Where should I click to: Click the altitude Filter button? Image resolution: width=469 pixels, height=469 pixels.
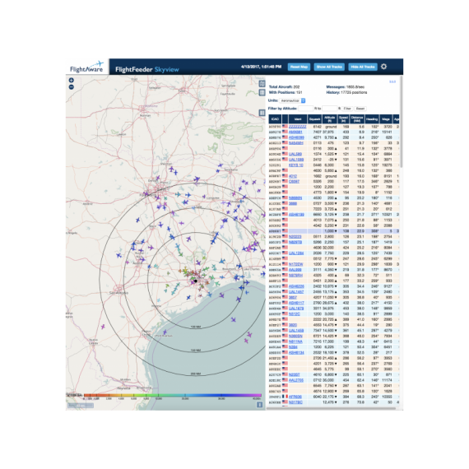click(347, 109)
